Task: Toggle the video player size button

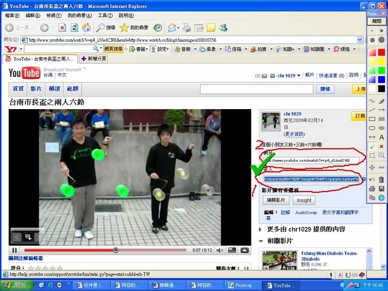Action: 232,250
